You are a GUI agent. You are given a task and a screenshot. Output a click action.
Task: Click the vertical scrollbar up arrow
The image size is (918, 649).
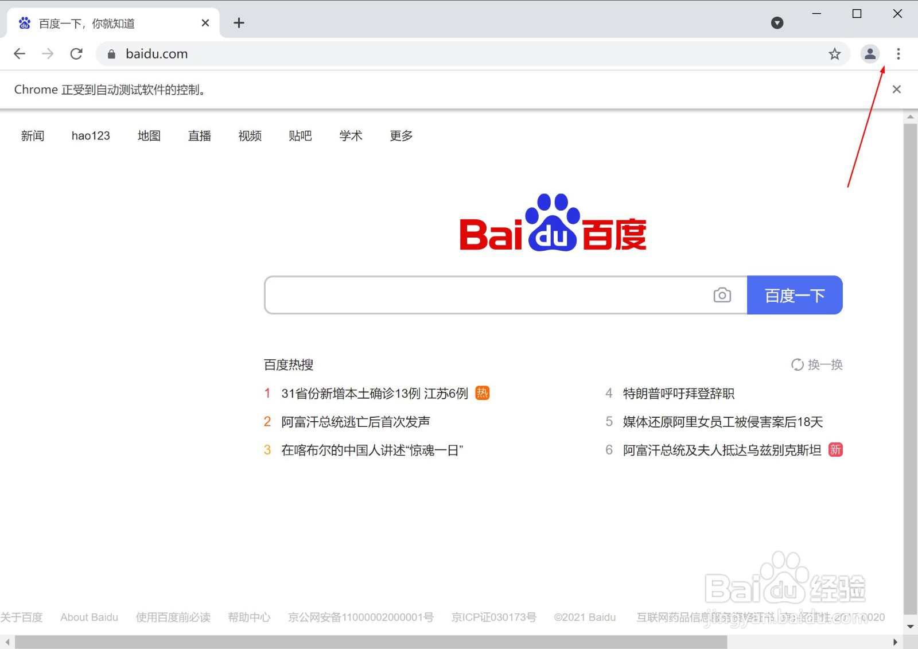pos(911,116)
